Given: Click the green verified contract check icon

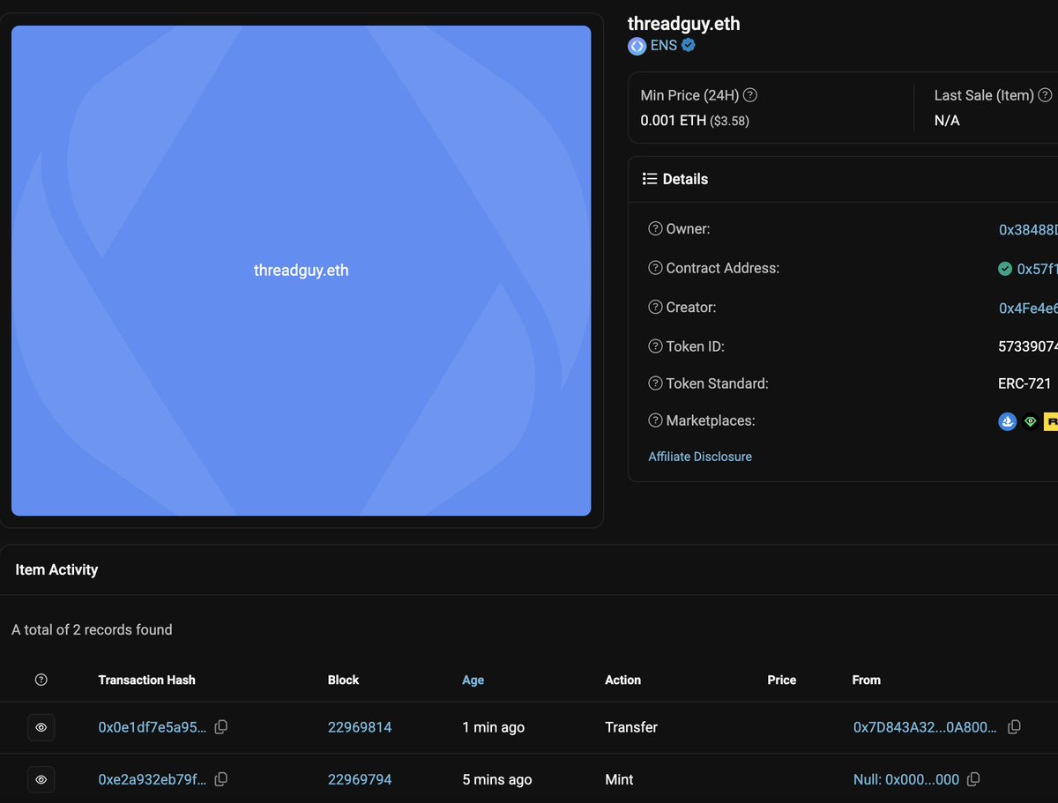Looking at the screenshot, I should [1005, 269].
